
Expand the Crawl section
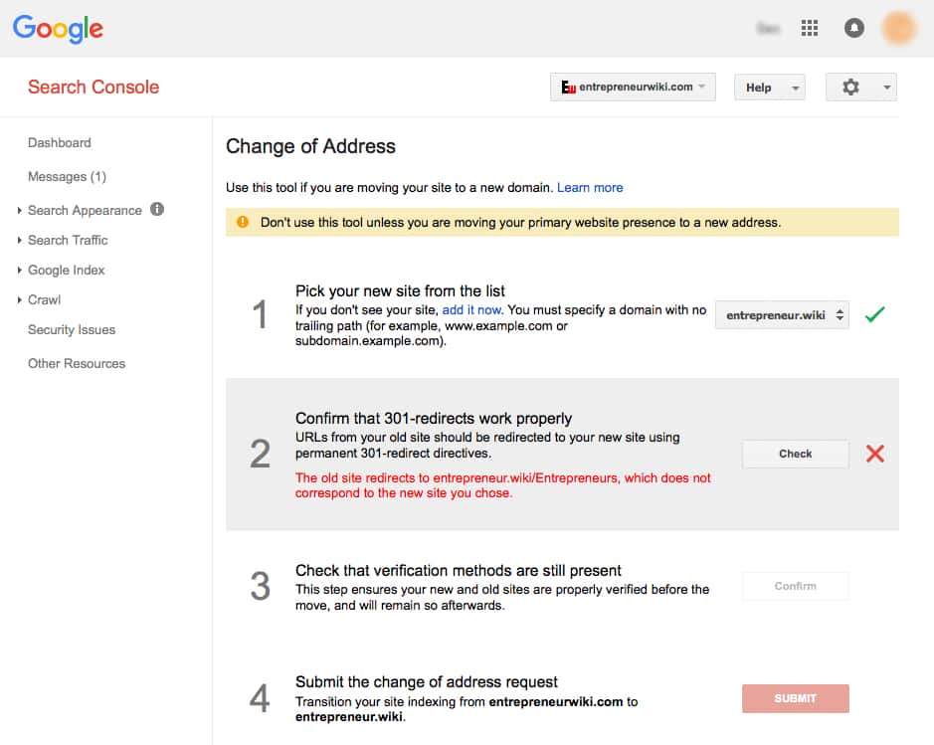pyautogui.click(x=44, y=299)
